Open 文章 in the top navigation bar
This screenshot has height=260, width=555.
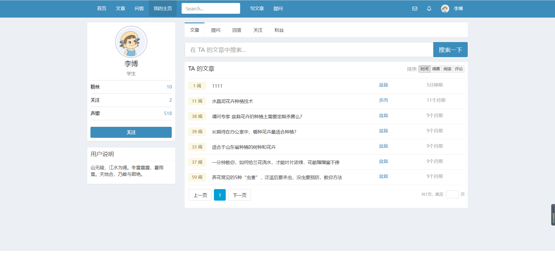(x=120, y=9)
